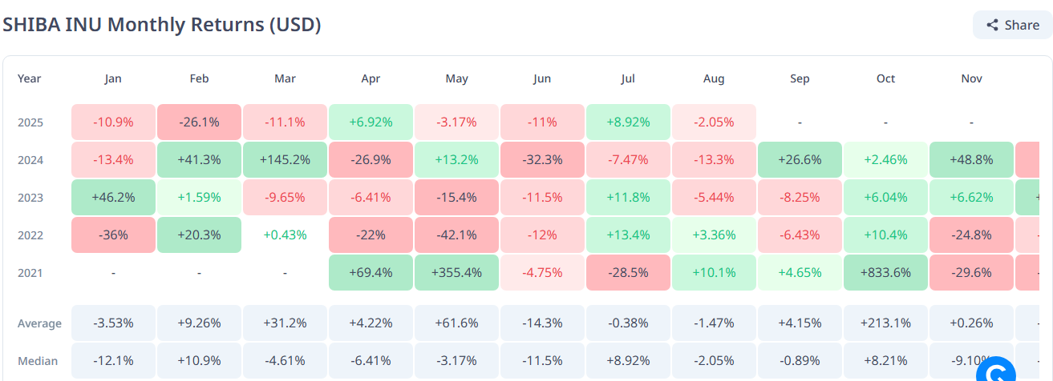Click the Oct column header

(x=885, y=78)
